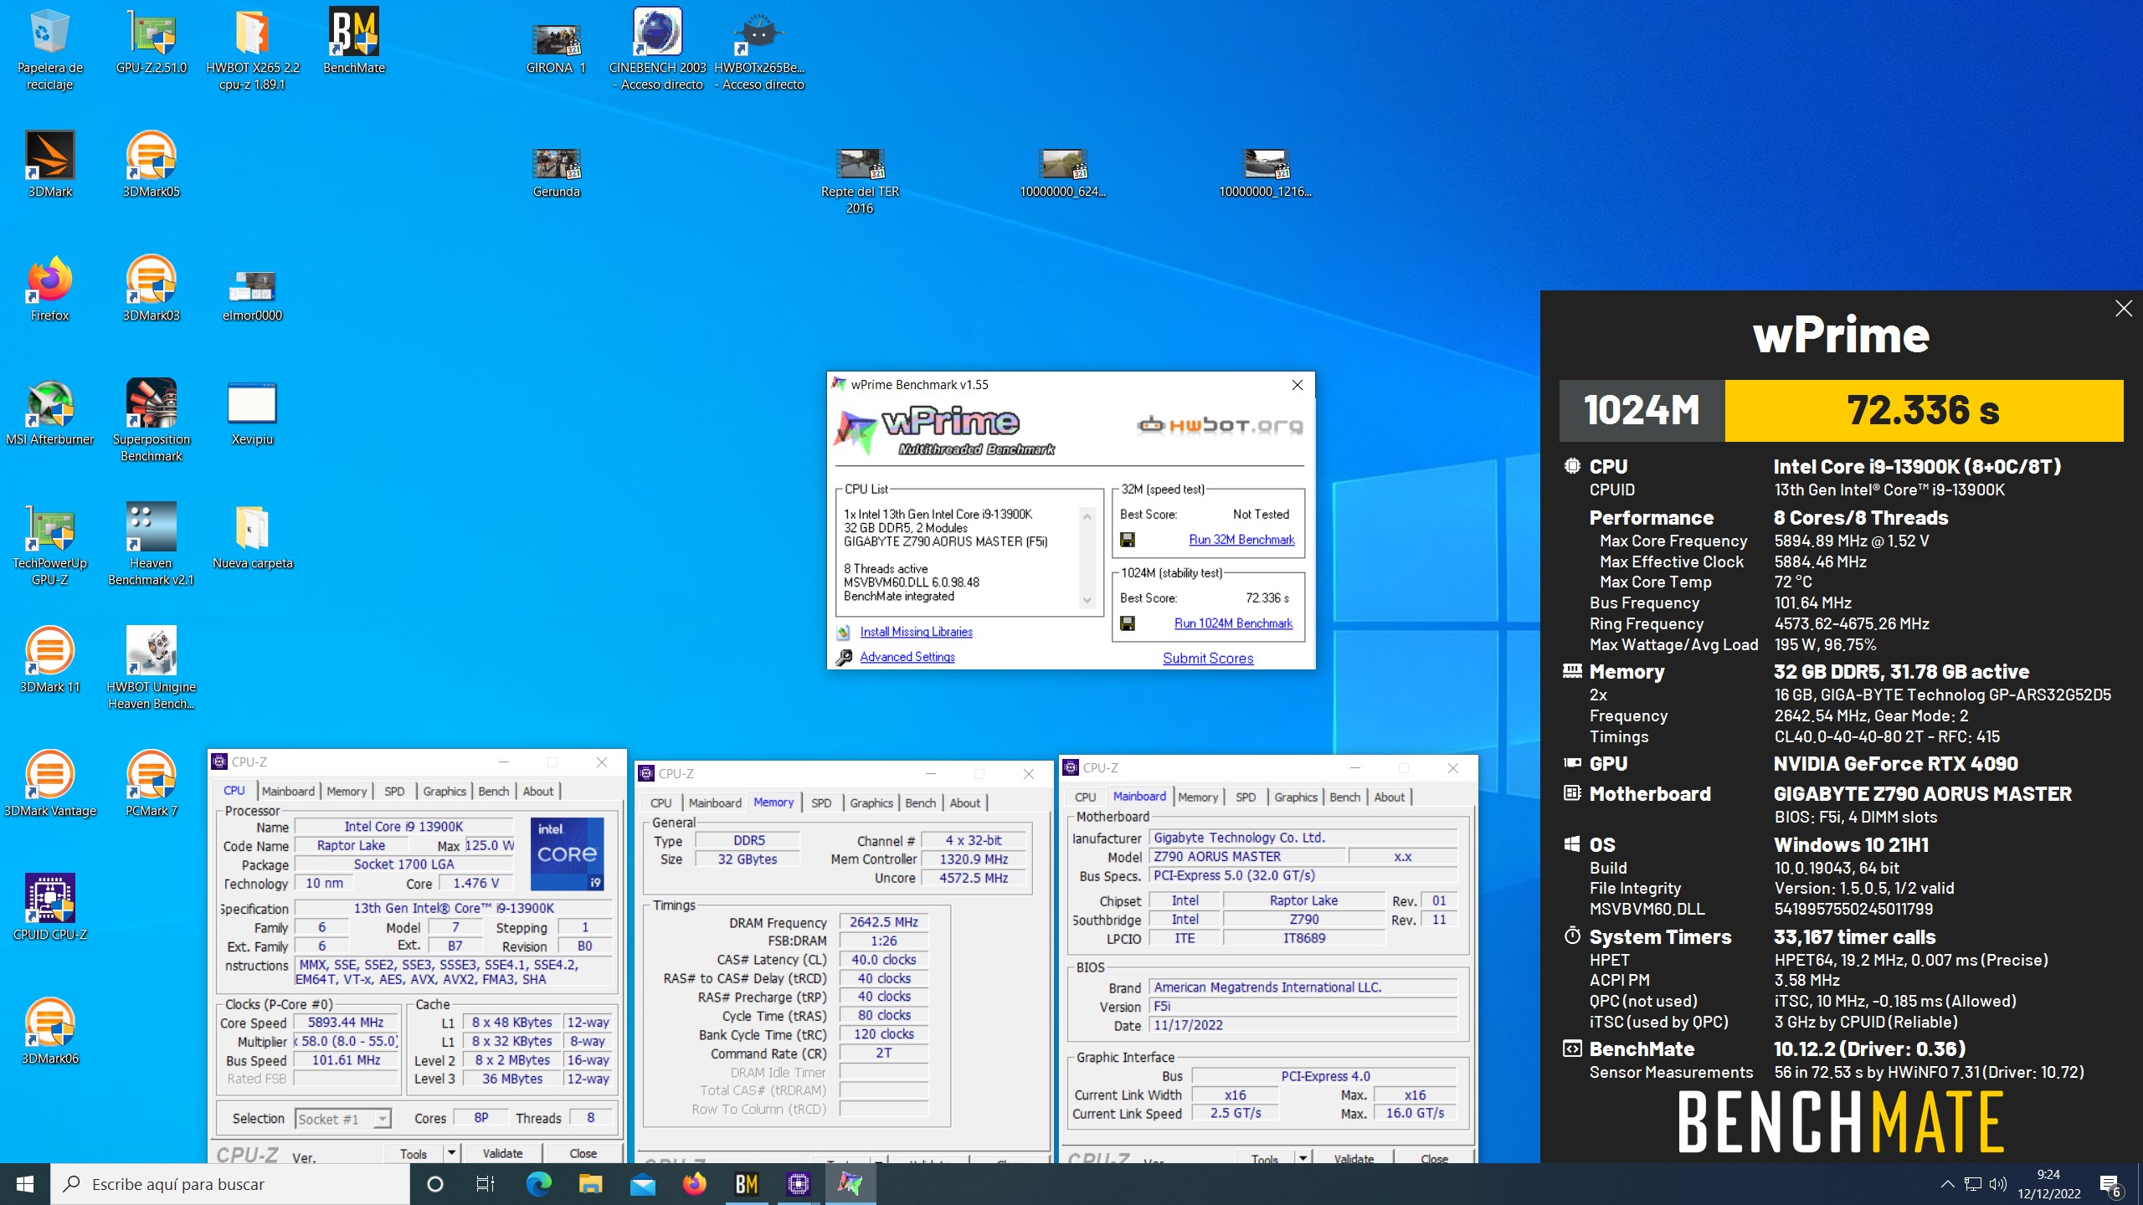Image resolution: width=2143 pixels, height=1205 pixels.
Task: Open Graphics tab in Mainboard window
Action: pos(1296,797)
